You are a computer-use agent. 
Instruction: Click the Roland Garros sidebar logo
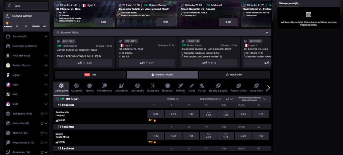click(x=8, y=65)
